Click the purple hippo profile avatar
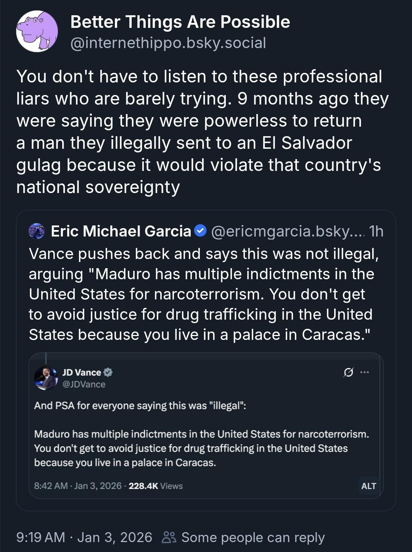412x552 pixels. [x=37, y=31]
